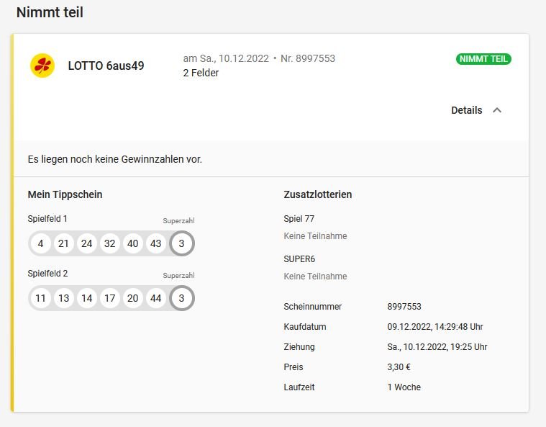The image size is (546, 427).
Task: Select number 4 in Spielfeld 1
Action: pos(40,243)
